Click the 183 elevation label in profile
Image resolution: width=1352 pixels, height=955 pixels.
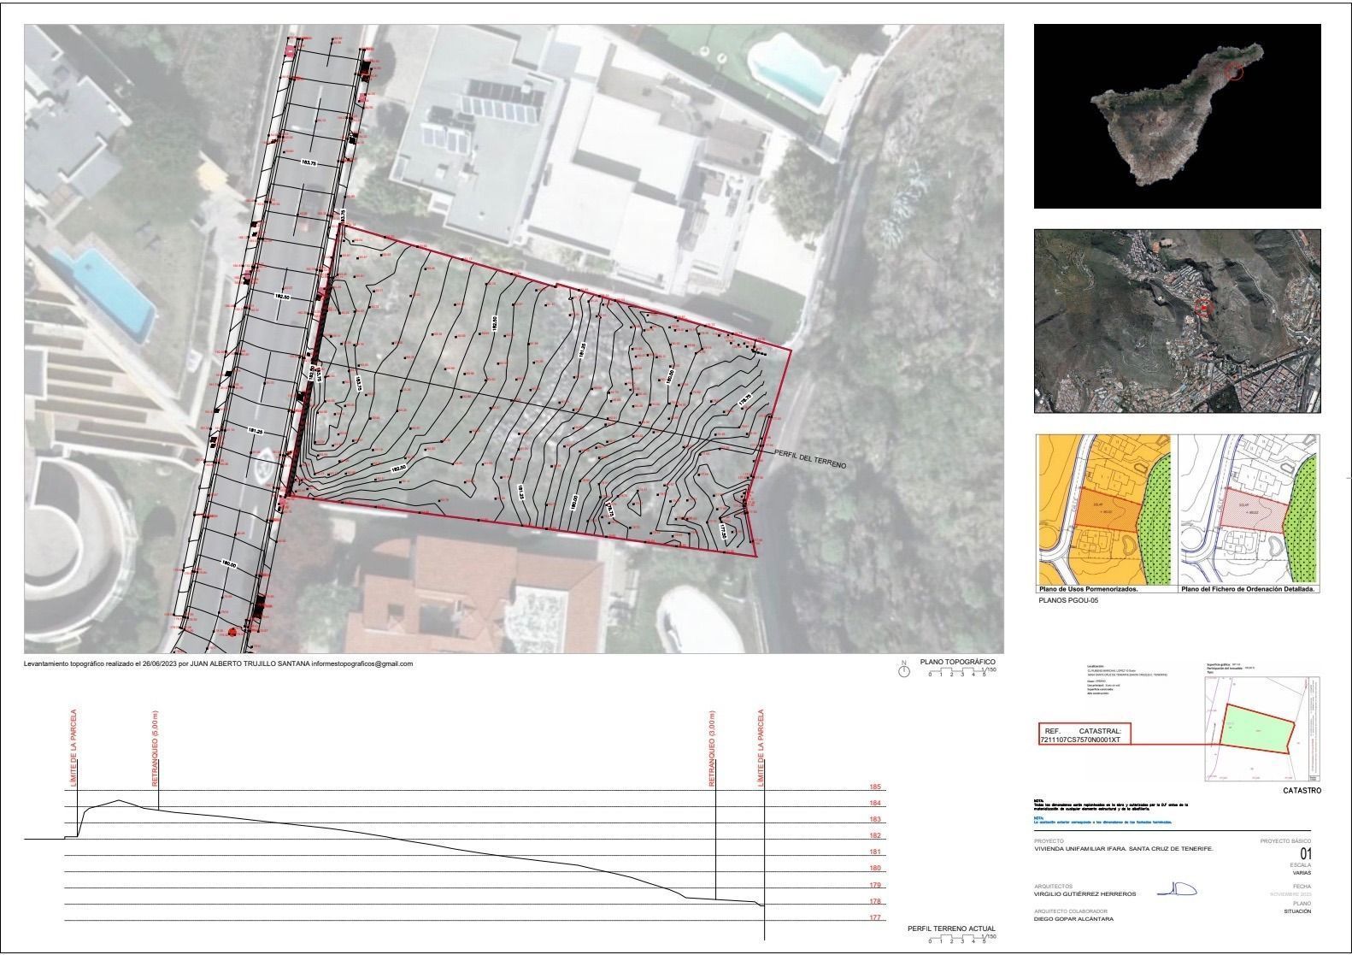[875, 820]
